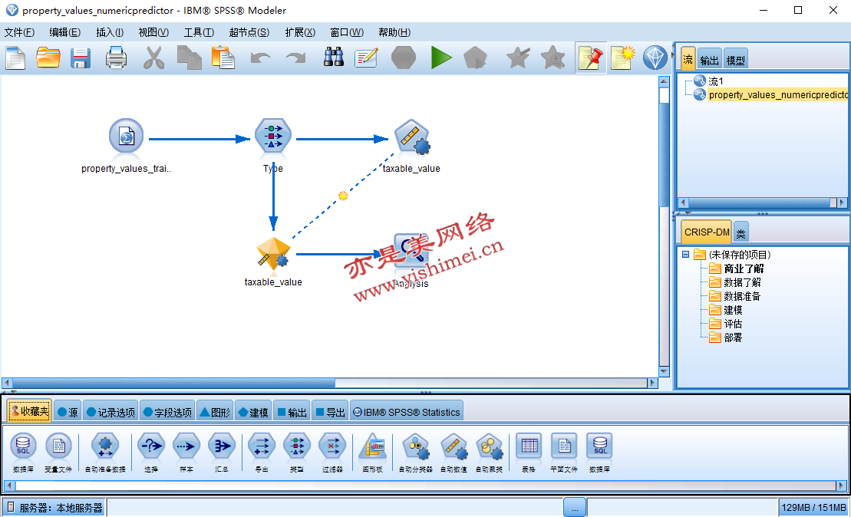Open the 记录选项 palette tab
Image resolution: width=851 pixels, height=517 pixels.
click(110, 413)
